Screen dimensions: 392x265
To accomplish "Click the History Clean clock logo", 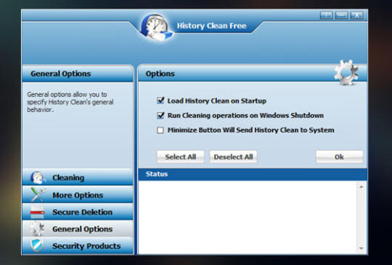I will click(x=156, y=27).
